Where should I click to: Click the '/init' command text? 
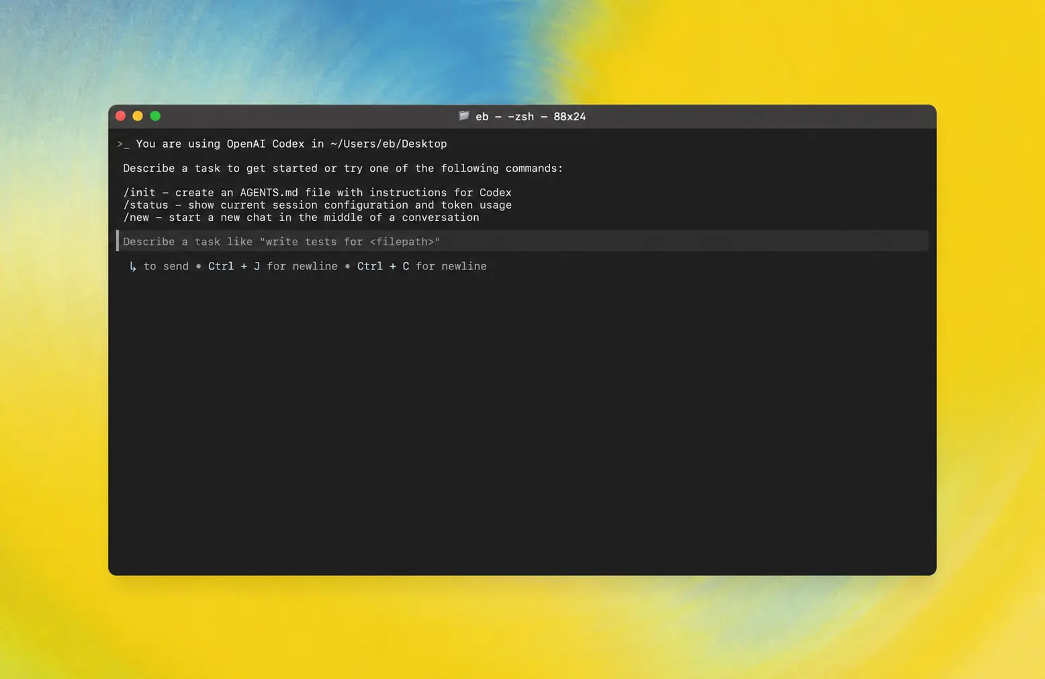139,193
